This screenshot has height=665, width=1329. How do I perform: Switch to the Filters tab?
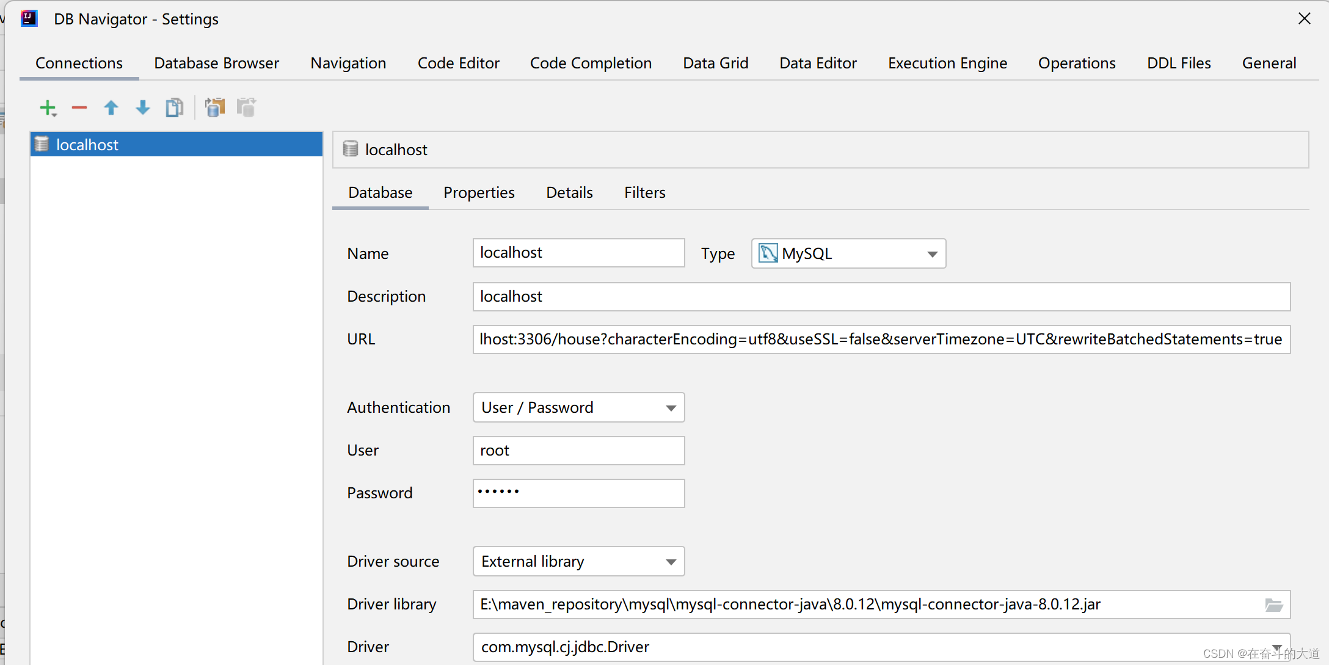[644, 192]
